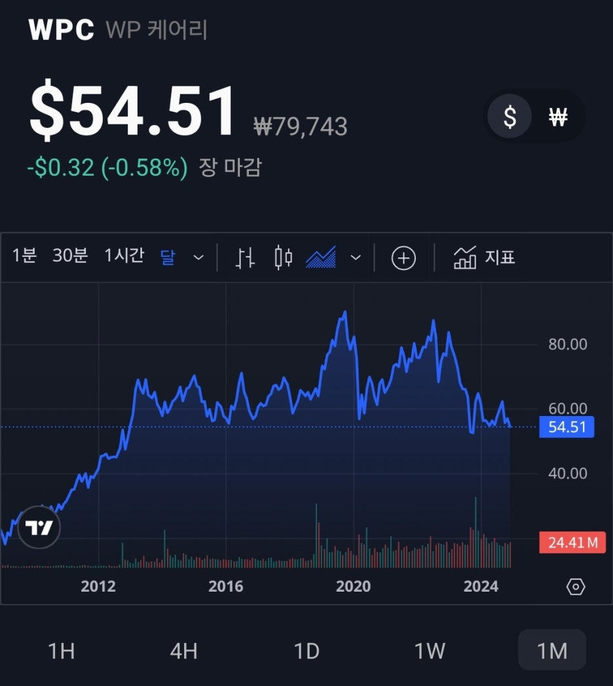Screen dimensions: 613x686
Task: Click the WP 케어리 company name
Action: (157, 29)
